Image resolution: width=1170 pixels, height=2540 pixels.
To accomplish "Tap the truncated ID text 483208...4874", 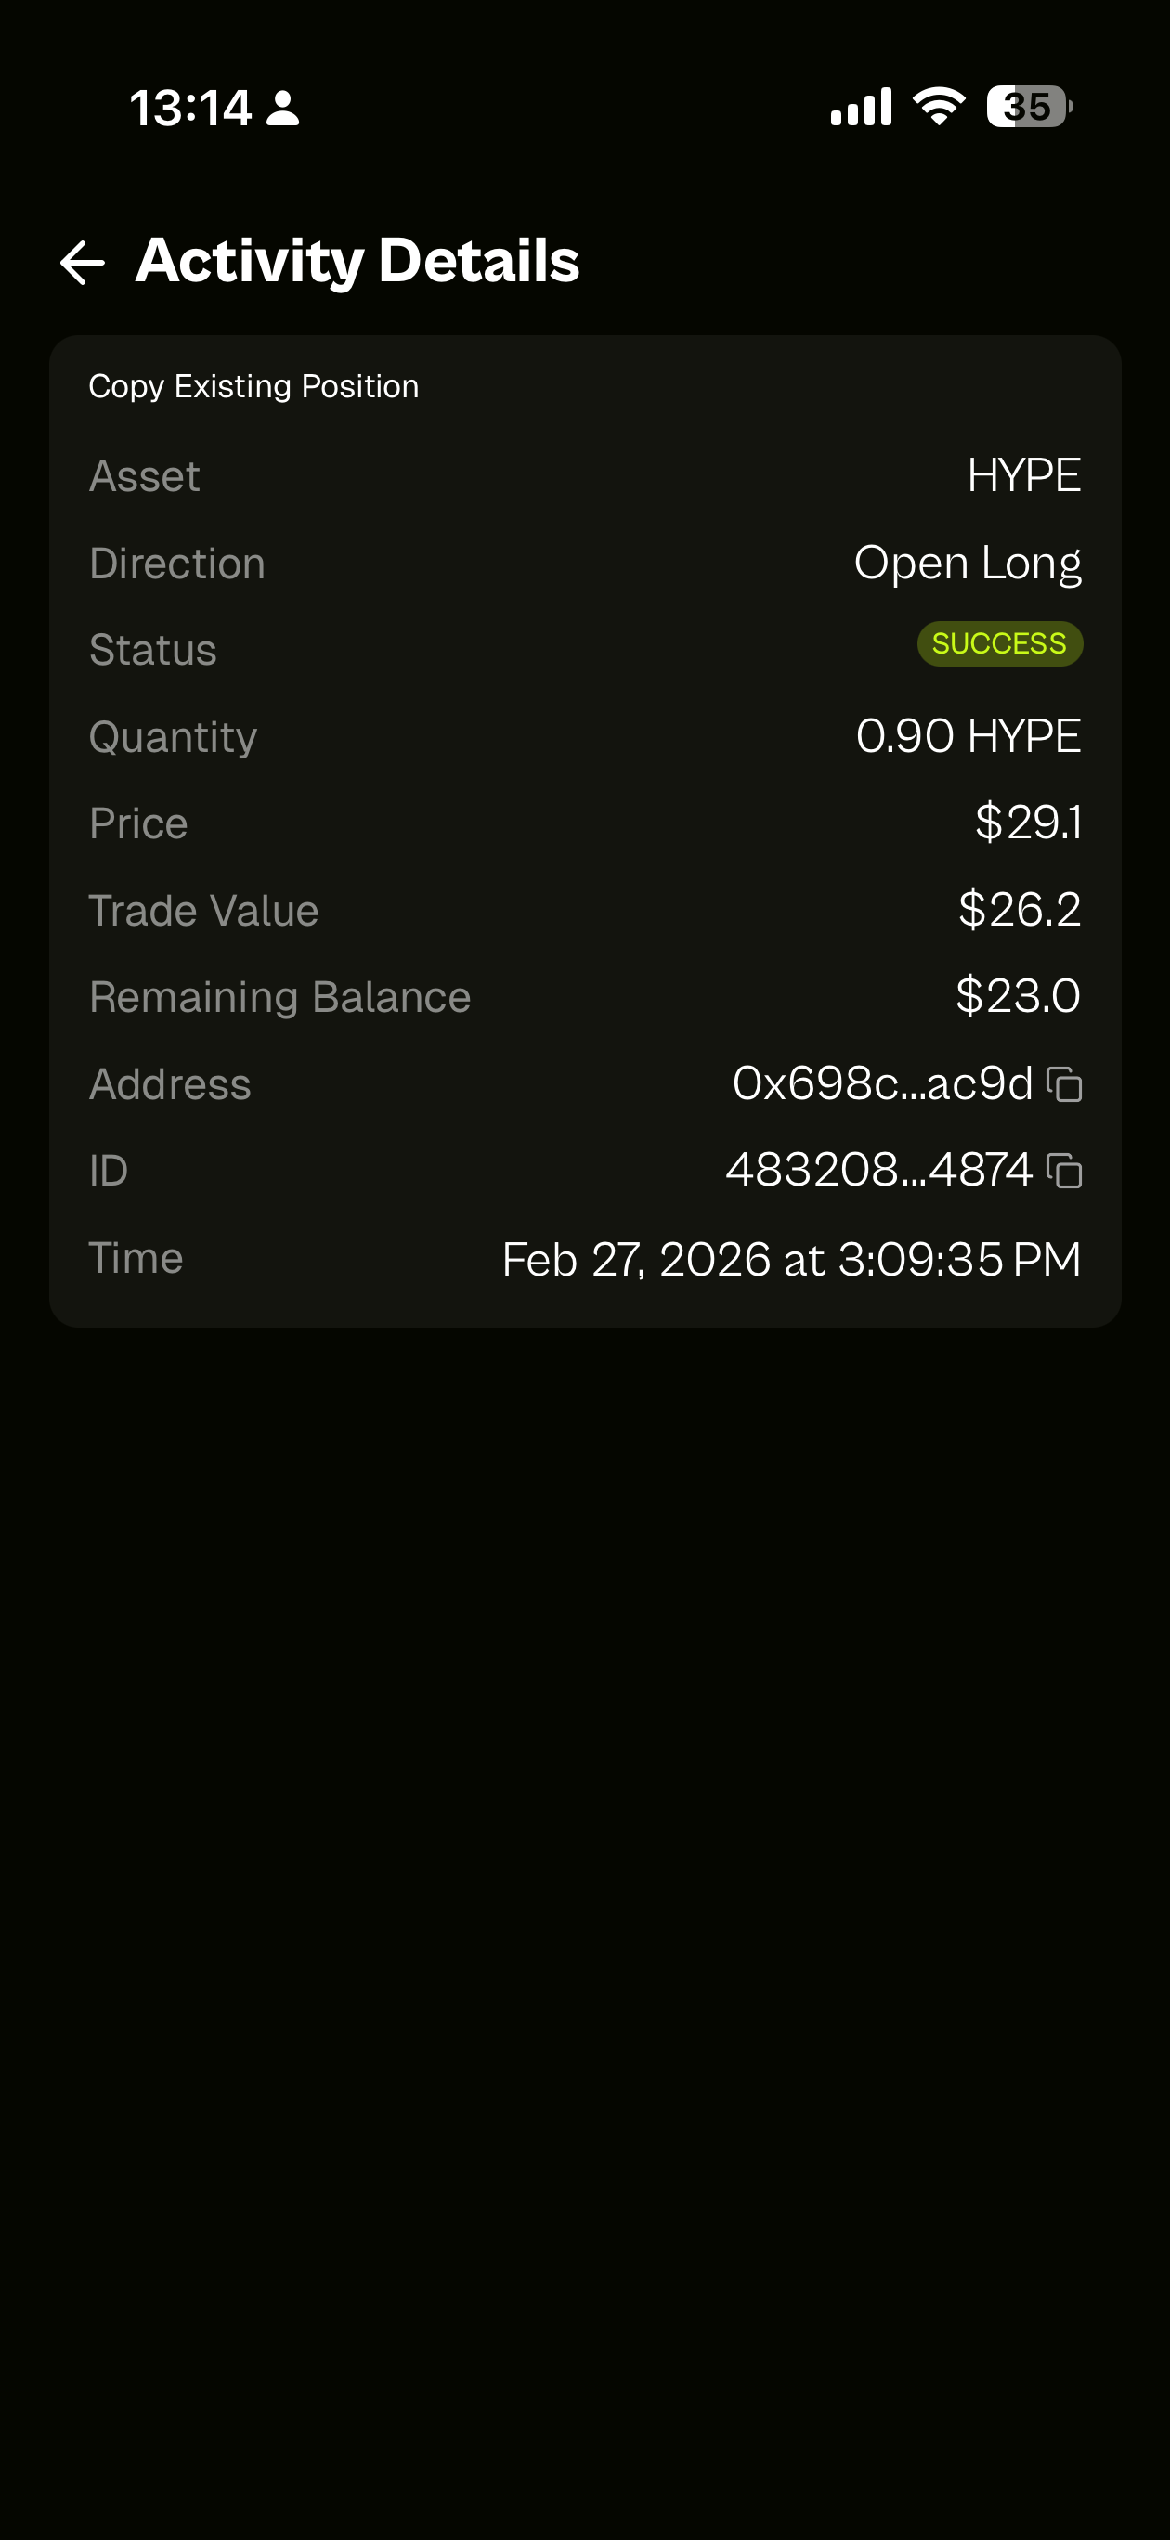I will pos(878,1171).
